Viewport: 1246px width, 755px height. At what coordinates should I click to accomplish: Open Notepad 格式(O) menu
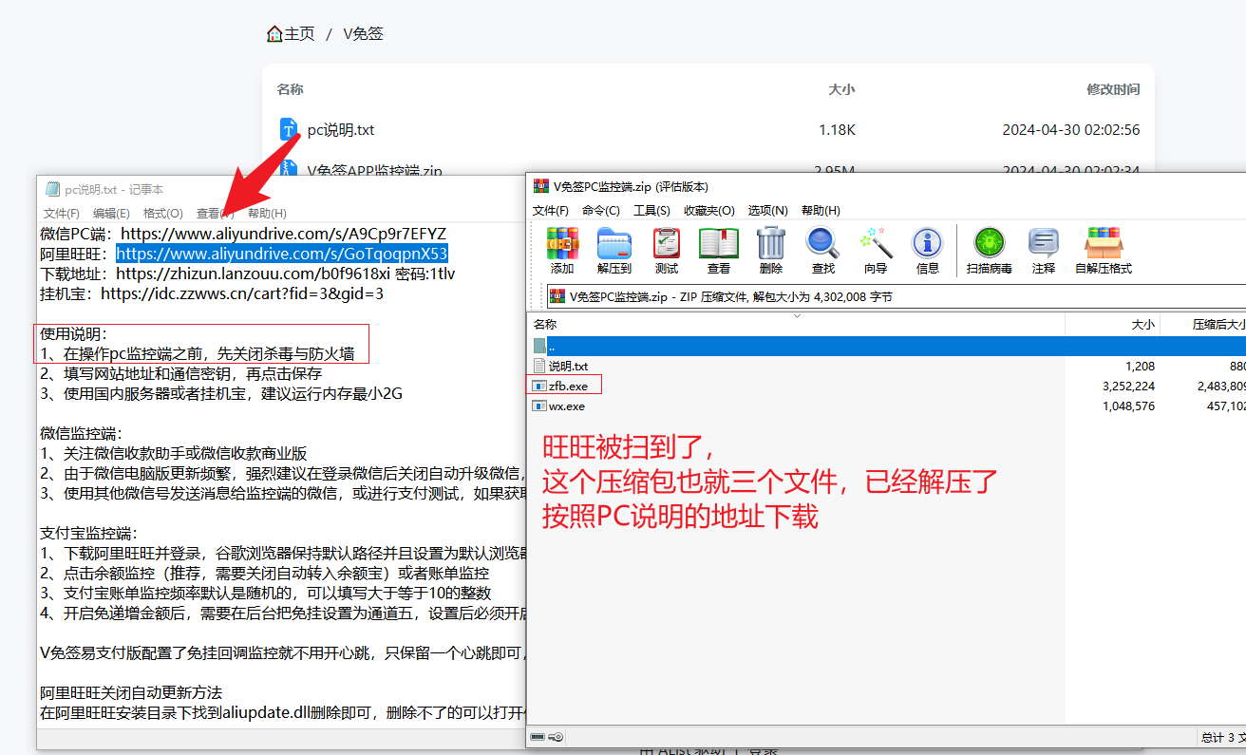[x=163, y=213]
